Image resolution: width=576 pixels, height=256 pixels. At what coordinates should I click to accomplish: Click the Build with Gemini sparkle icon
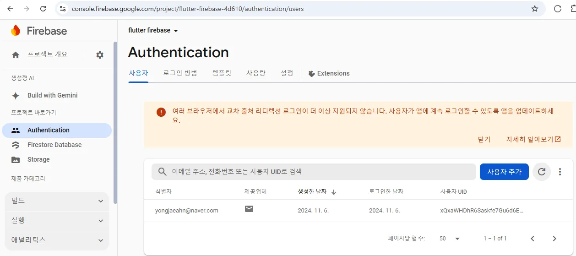click(16, 95)
